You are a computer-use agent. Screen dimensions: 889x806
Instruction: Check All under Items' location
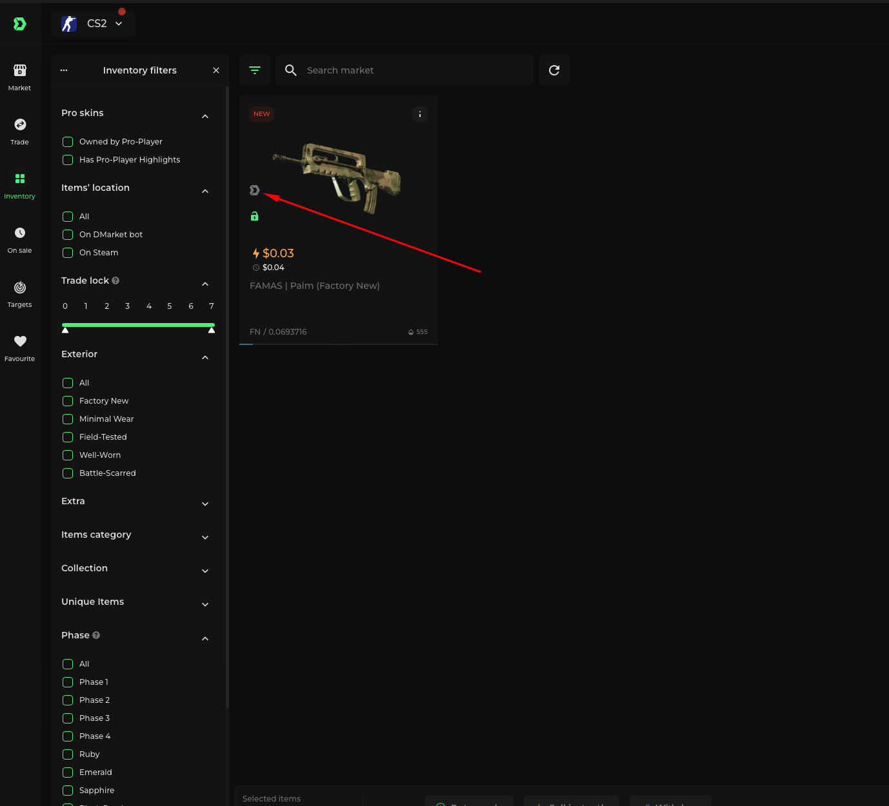click(68, 217)
